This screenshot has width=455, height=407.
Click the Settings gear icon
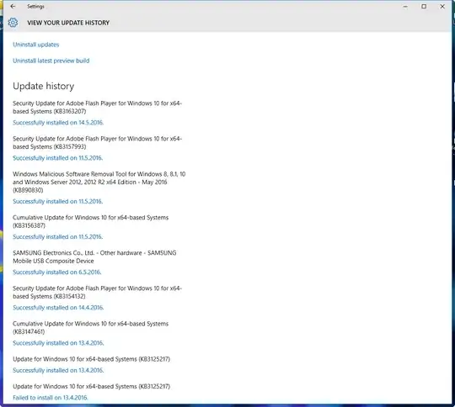click(13, 23)
